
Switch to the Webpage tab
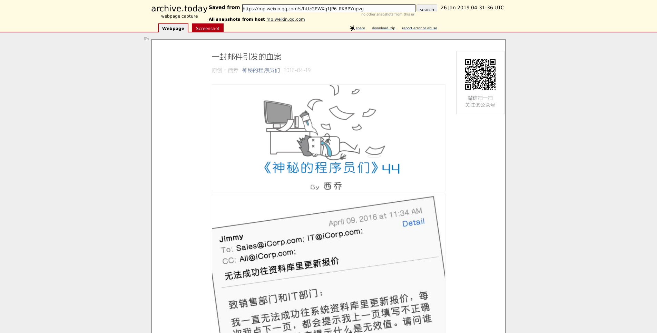pyautogui.click(x=173, y=29)
